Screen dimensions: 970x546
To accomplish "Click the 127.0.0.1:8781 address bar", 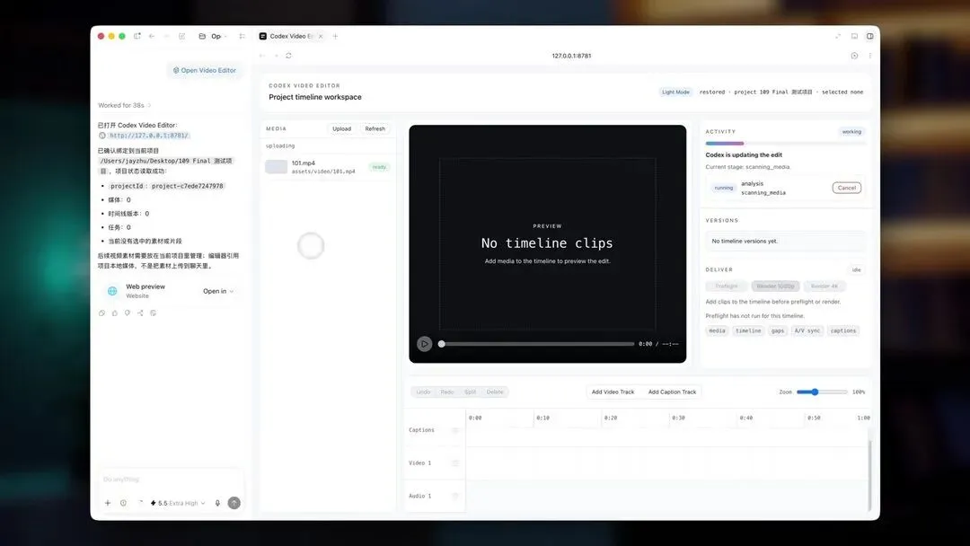I will (571, 56).
